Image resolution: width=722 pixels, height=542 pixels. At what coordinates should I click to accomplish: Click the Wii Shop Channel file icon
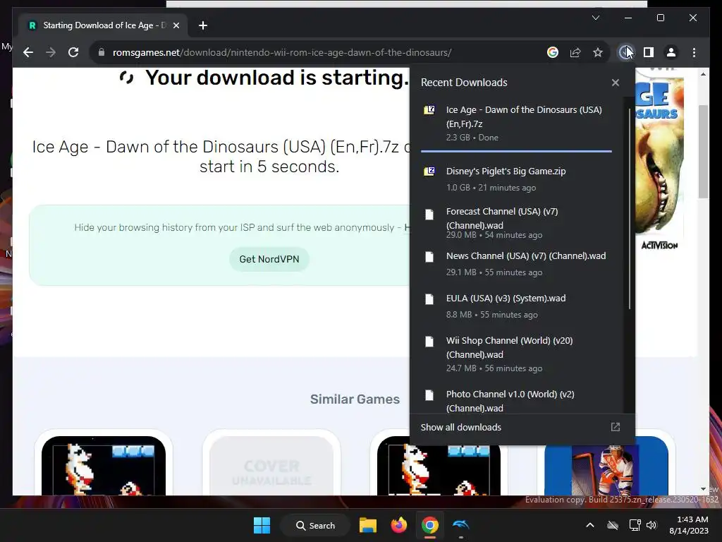(429, 342)
